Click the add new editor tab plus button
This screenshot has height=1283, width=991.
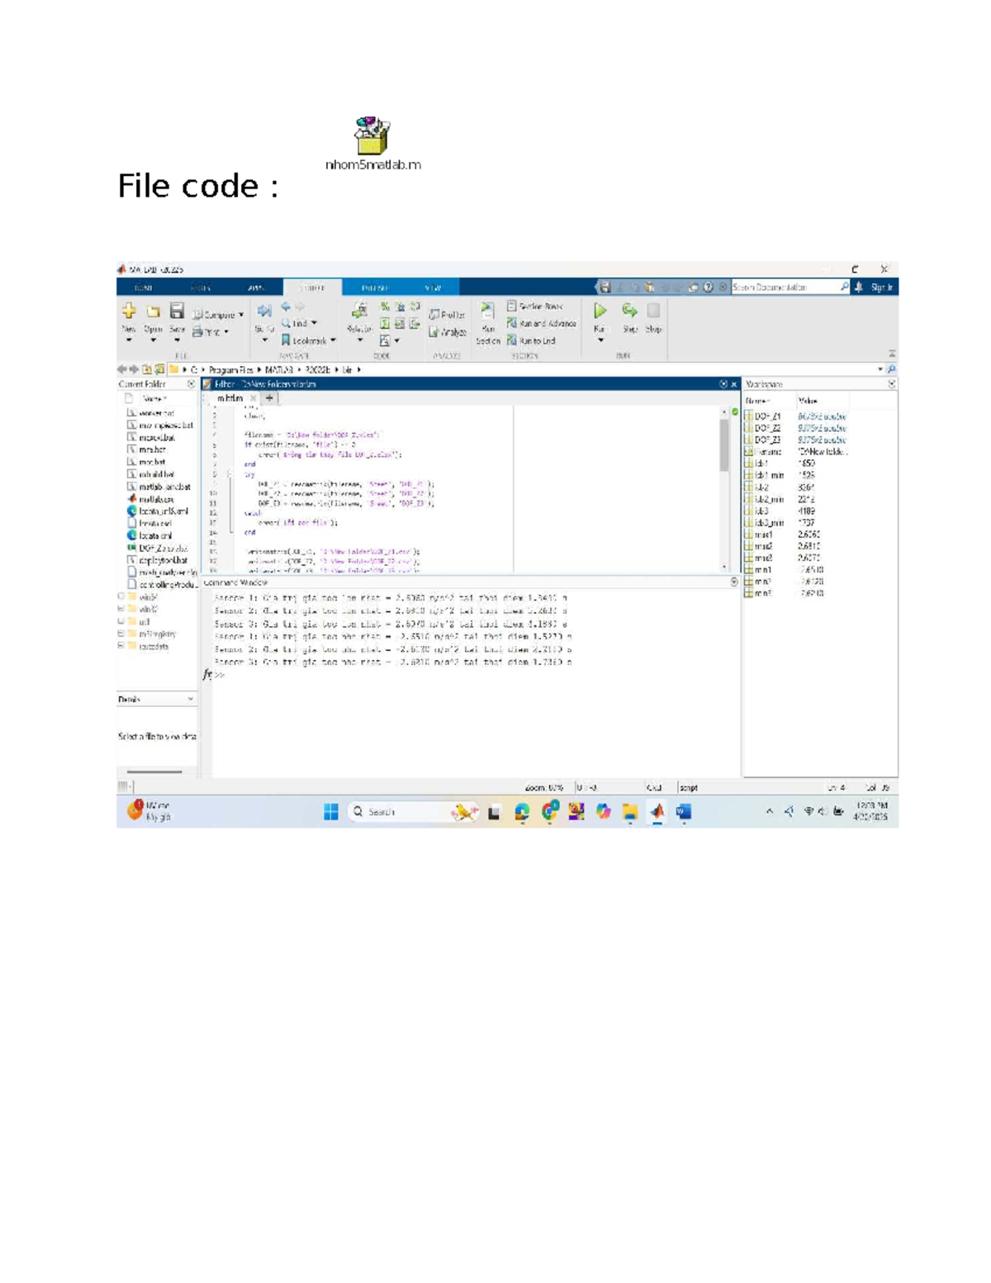click(x=269, y=398)
